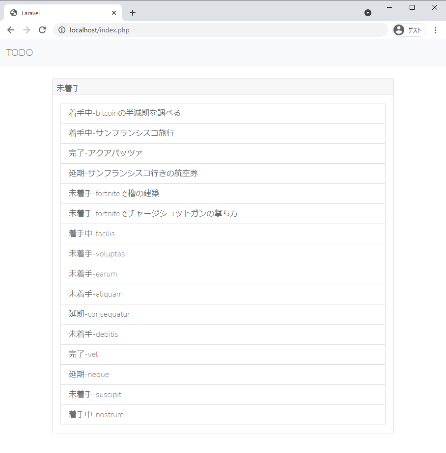Screen dimensions: 446x453
Task: Click the Chrome update indicator icon
Action: click(368, 13)
